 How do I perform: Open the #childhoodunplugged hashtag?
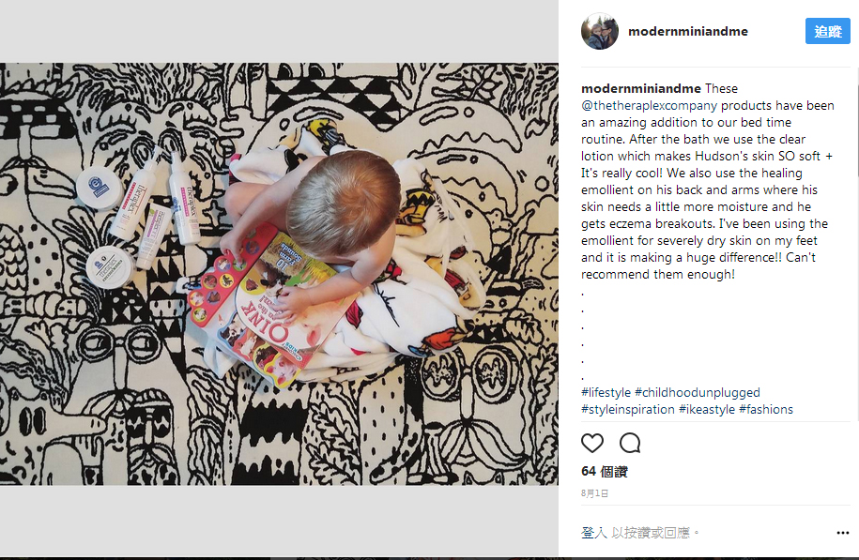[698, 392]
